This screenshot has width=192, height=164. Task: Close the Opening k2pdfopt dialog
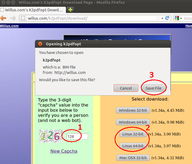(40, 44)
